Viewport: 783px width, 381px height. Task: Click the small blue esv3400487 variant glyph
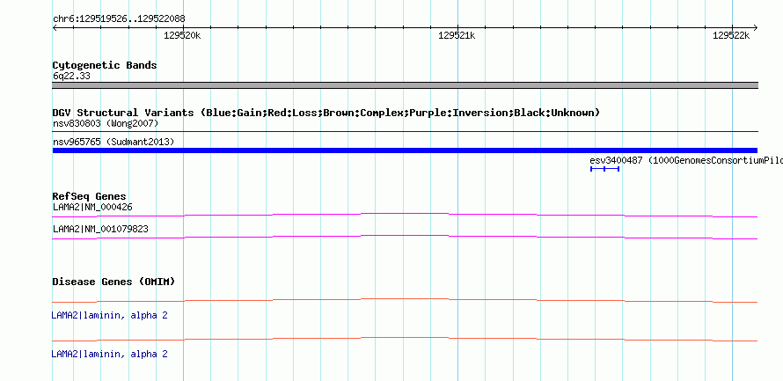point(604,169)
